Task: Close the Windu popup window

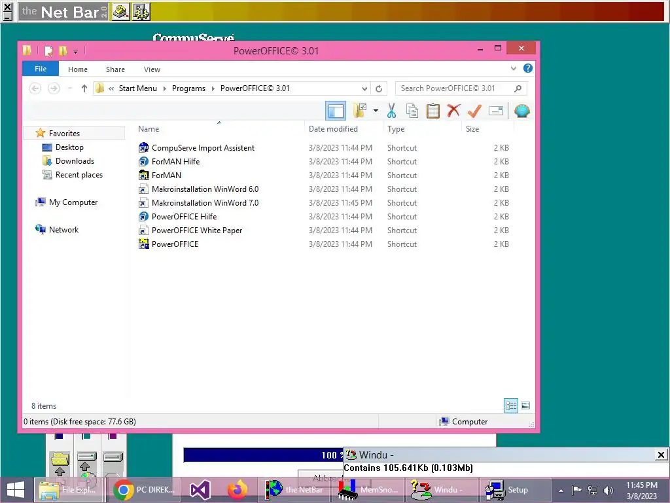Action: point(661,455)
